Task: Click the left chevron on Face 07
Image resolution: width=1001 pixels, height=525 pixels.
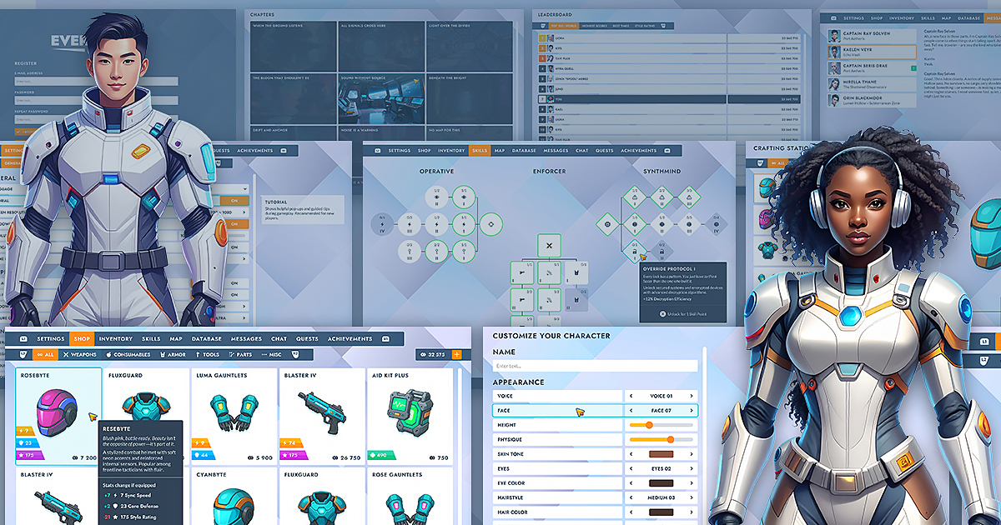Action: (x=631, y=411)
